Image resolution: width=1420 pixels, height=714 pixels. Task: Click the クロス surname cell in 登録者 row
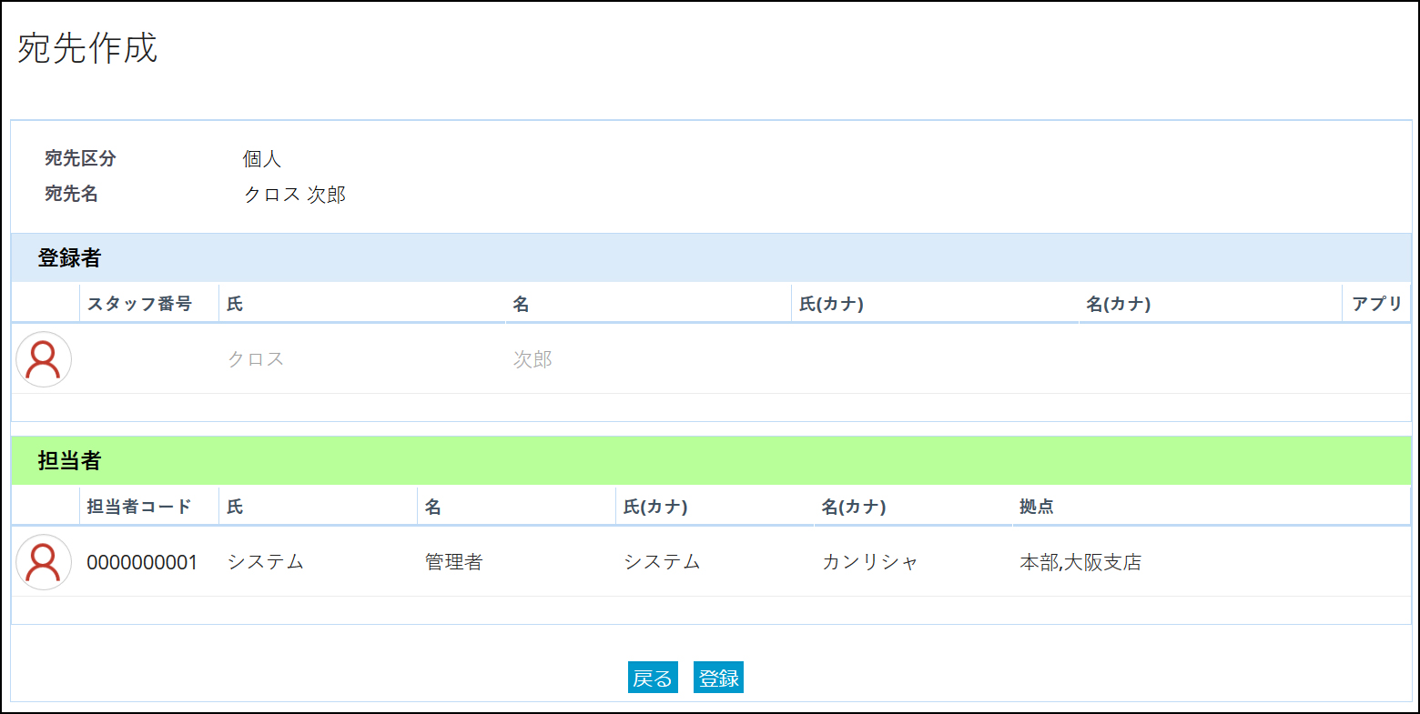tap(256, 359)
